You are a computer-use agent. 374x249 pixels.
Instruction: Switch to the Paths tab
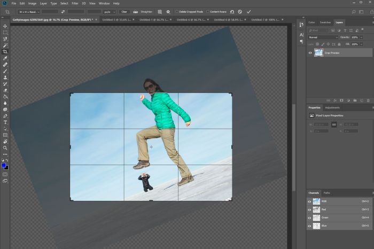tap(327, 193)
